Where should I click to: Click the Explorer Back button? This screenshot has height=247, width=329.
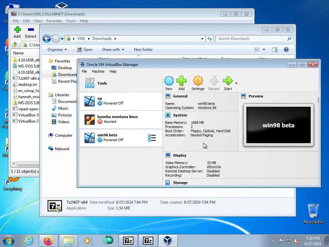[47, 39]
